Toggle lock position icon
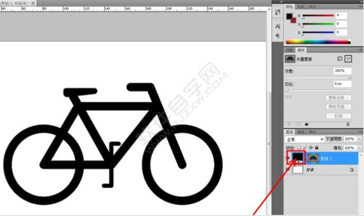 [311, 148]
